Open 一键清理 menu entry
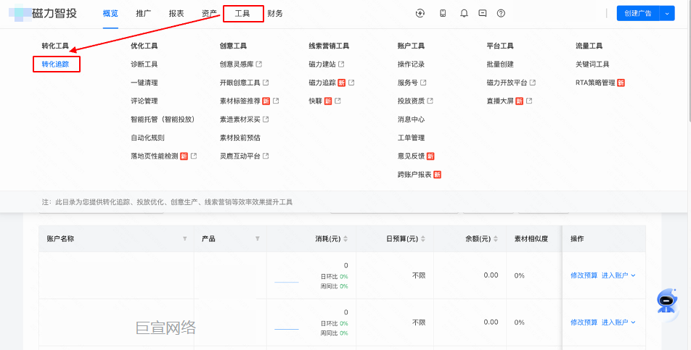 point(144,83)
